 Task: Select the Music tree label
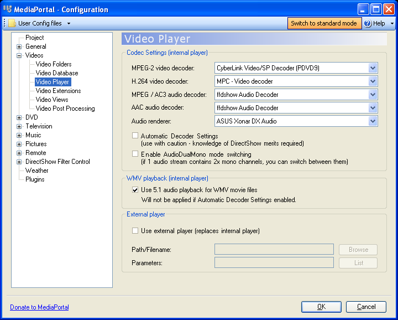click(x=33, y=135)
